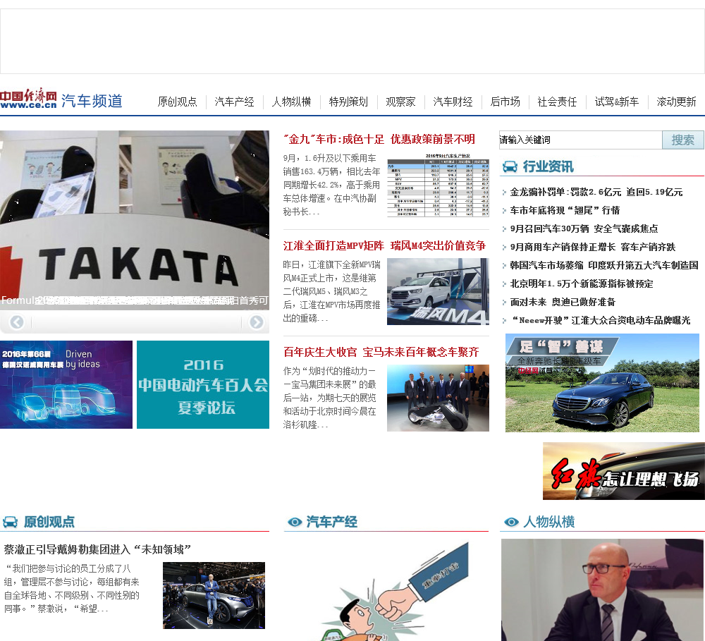The image size is (705, 641).
Task: Open the 原创观点 section heading
Action: click(49, 522)
